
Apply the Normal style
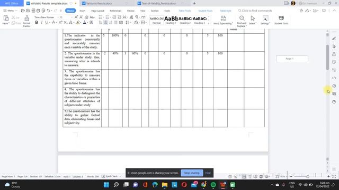157,20
